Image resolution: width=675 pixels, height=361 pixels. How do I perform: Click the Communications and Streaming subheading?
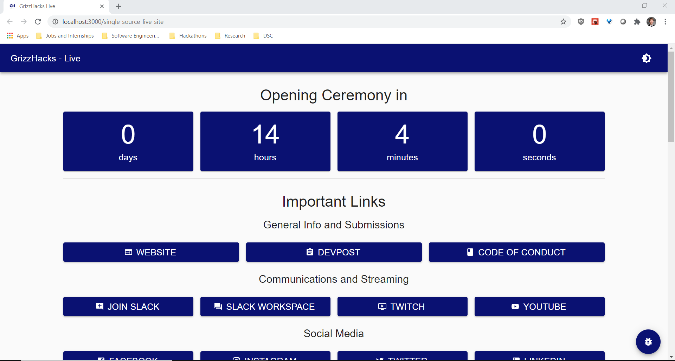[334, 279]
